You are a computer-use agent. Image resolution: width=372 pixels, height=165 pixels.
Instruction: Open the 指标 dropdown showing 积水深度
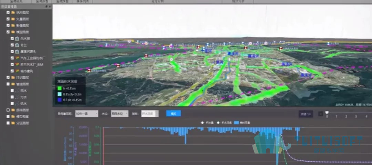150,114
